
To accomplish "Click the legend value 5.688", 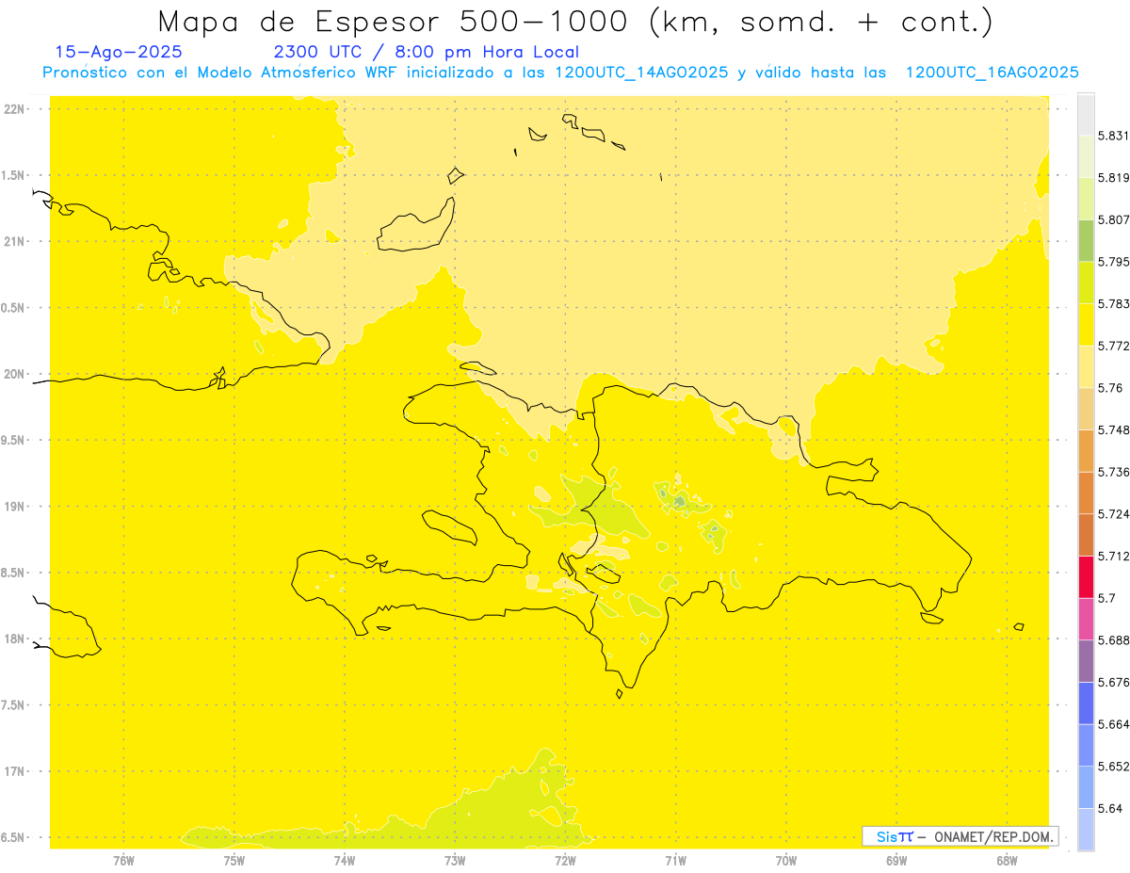I will [x=1113, y=640].
